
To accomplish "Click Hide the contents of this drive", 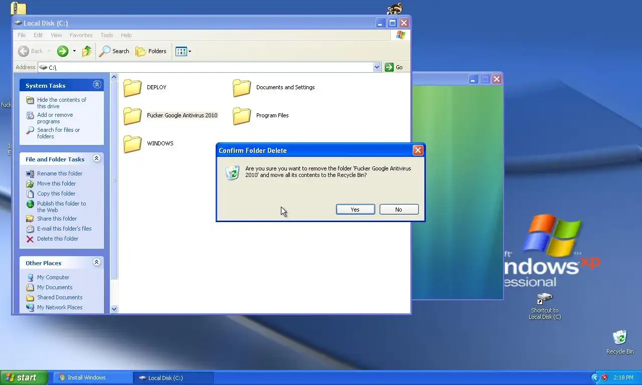I will click(x=62, y=103).
